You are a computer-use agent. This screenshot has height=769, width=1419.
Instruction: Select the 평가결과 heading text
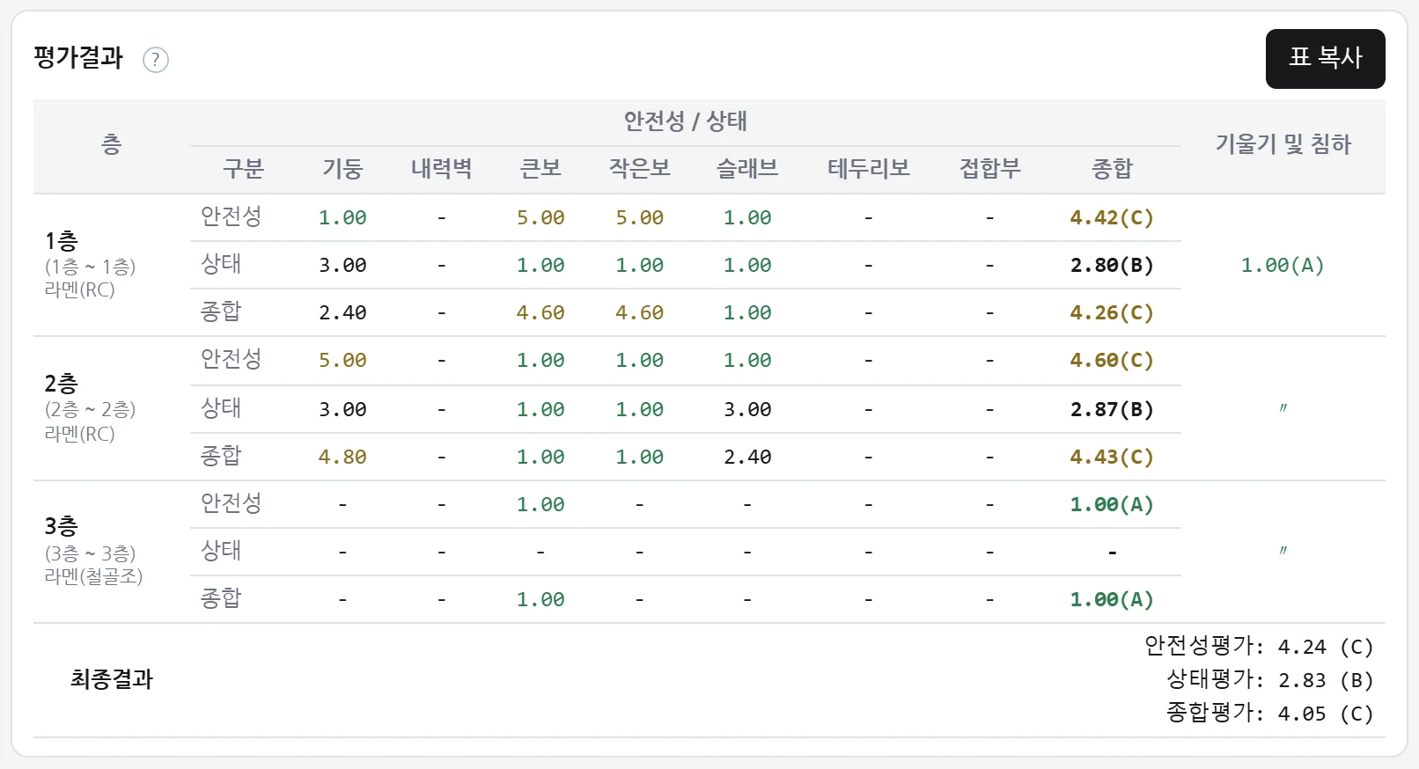pos(78,58)
